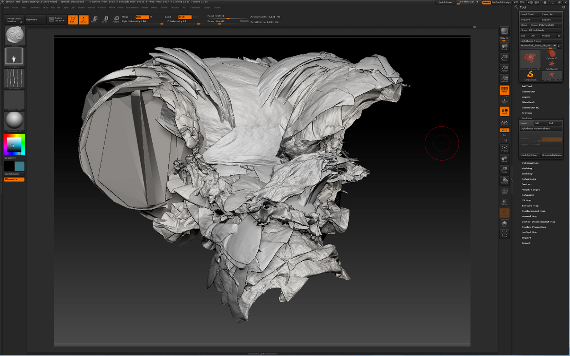Toggle the Zsub sculpt mode

184,17
